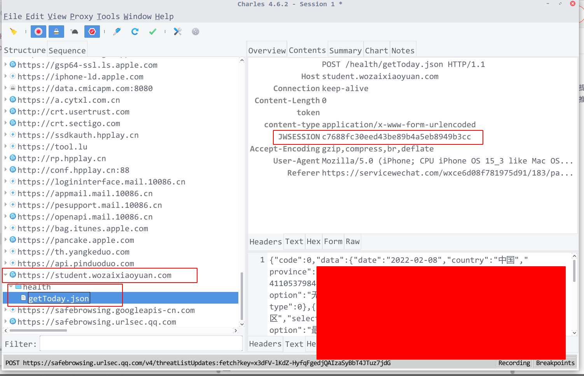The image size is (584, 376).
Task: Switch to Summary tab
Action: tap(346, 50)
